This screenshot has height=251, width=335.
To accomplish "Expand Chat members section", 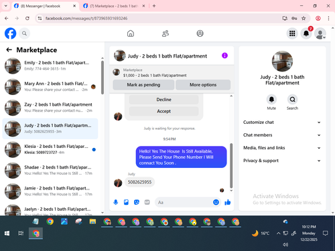I will 282,135.
